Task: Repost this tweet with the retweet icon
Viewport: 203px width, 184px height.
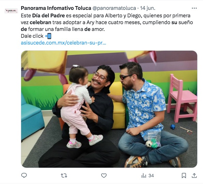Action: pos(64,175)
